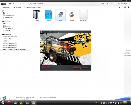Open Локальный диск (C:)
Image resolution: width=131 pixels, height=105 pixels.
tap(11, 37)
